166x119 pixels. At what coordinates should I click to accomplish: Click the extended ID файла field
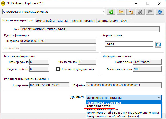pos(124,85)
